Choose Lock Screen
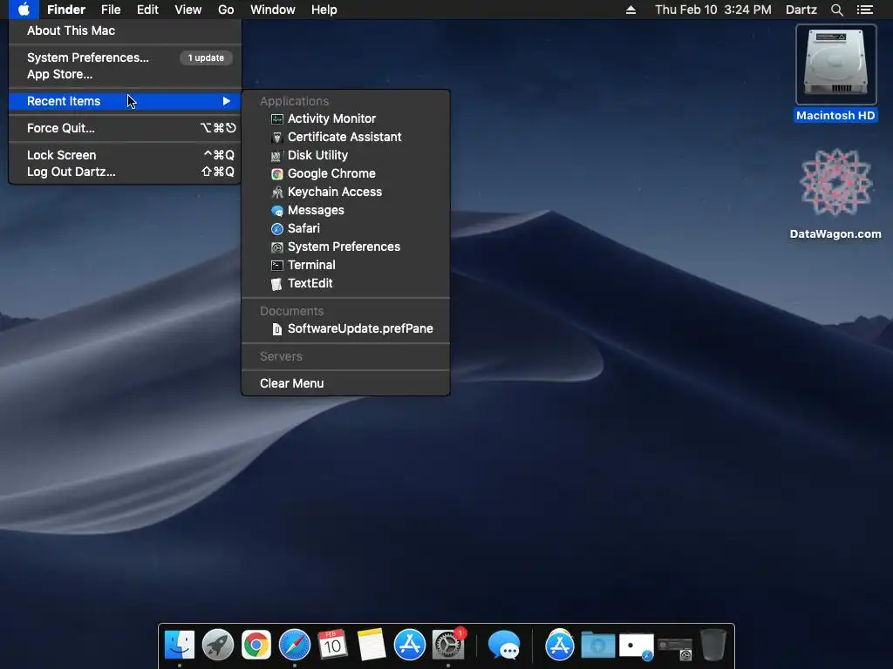The height and width of the screenshot is (669, 893). point(125,155)
